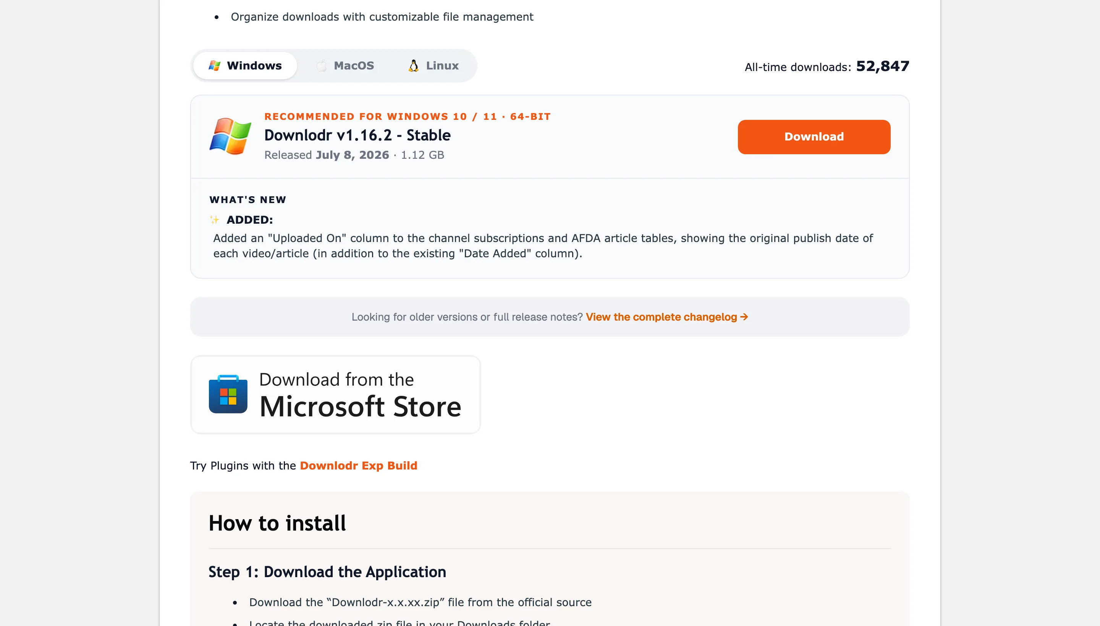Screen dimensions: 1100x626
Task: Open the complete changelog link
Action: coord(667,317)
